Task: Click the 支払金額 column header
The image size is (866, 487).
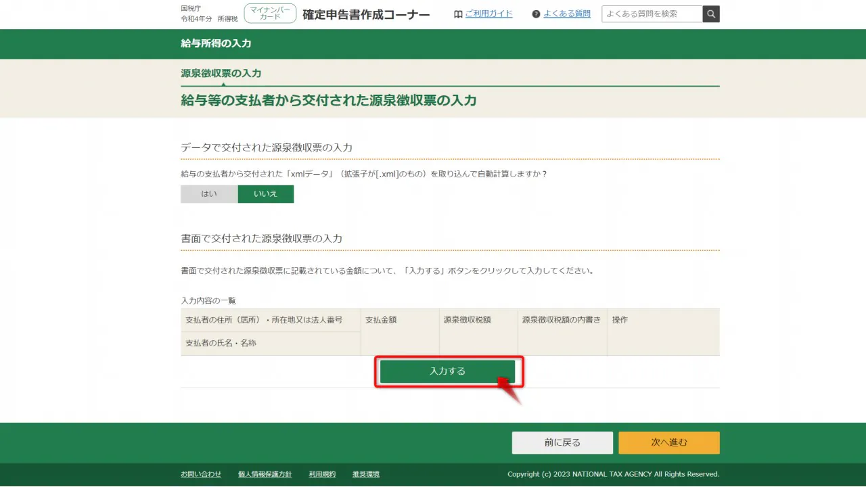Action: pyautogui.click(x=381, y=320)
